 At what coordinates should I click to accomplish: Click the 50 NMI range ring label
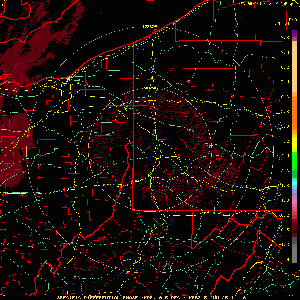pos(150,88)
